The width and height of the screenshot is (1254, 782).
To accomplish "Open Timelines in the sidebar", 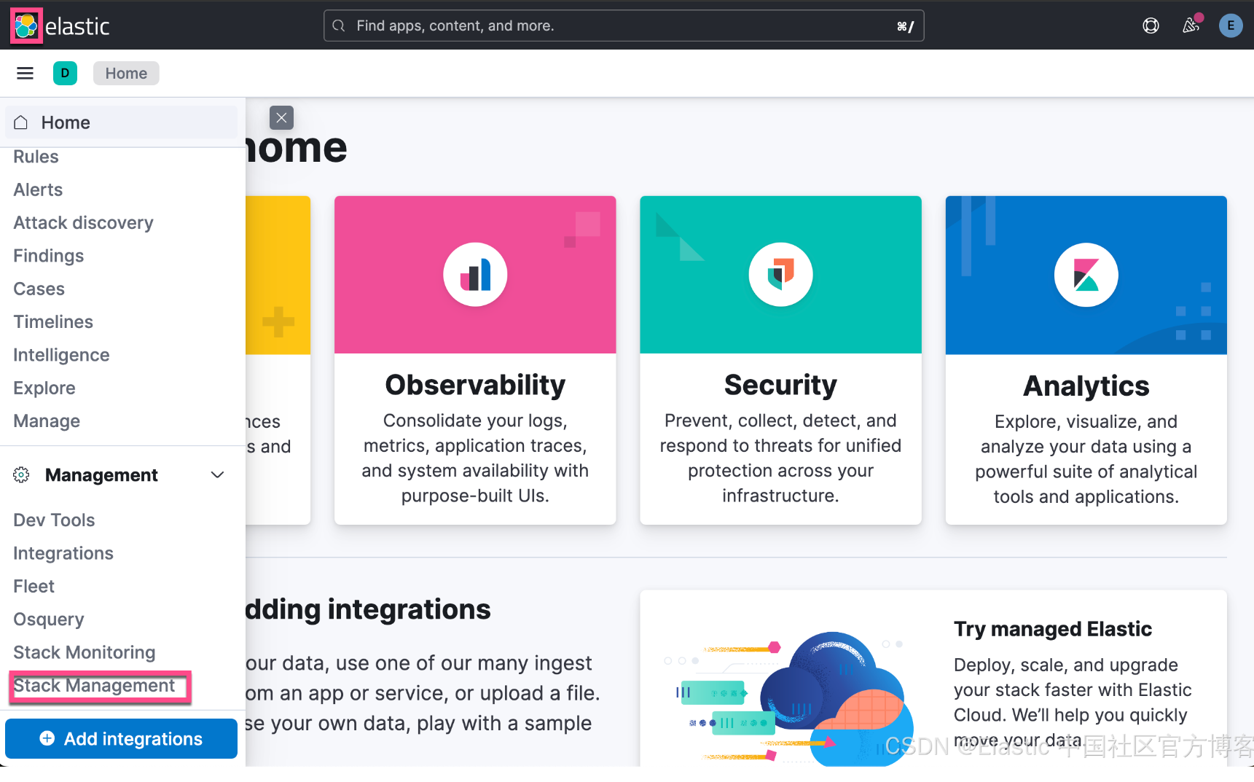I will pos(53,322).
